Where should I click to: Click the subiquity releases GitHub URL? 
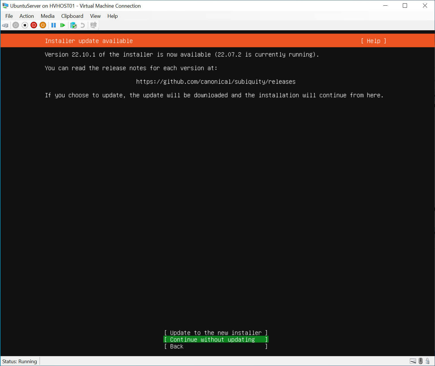coord(216,82)
